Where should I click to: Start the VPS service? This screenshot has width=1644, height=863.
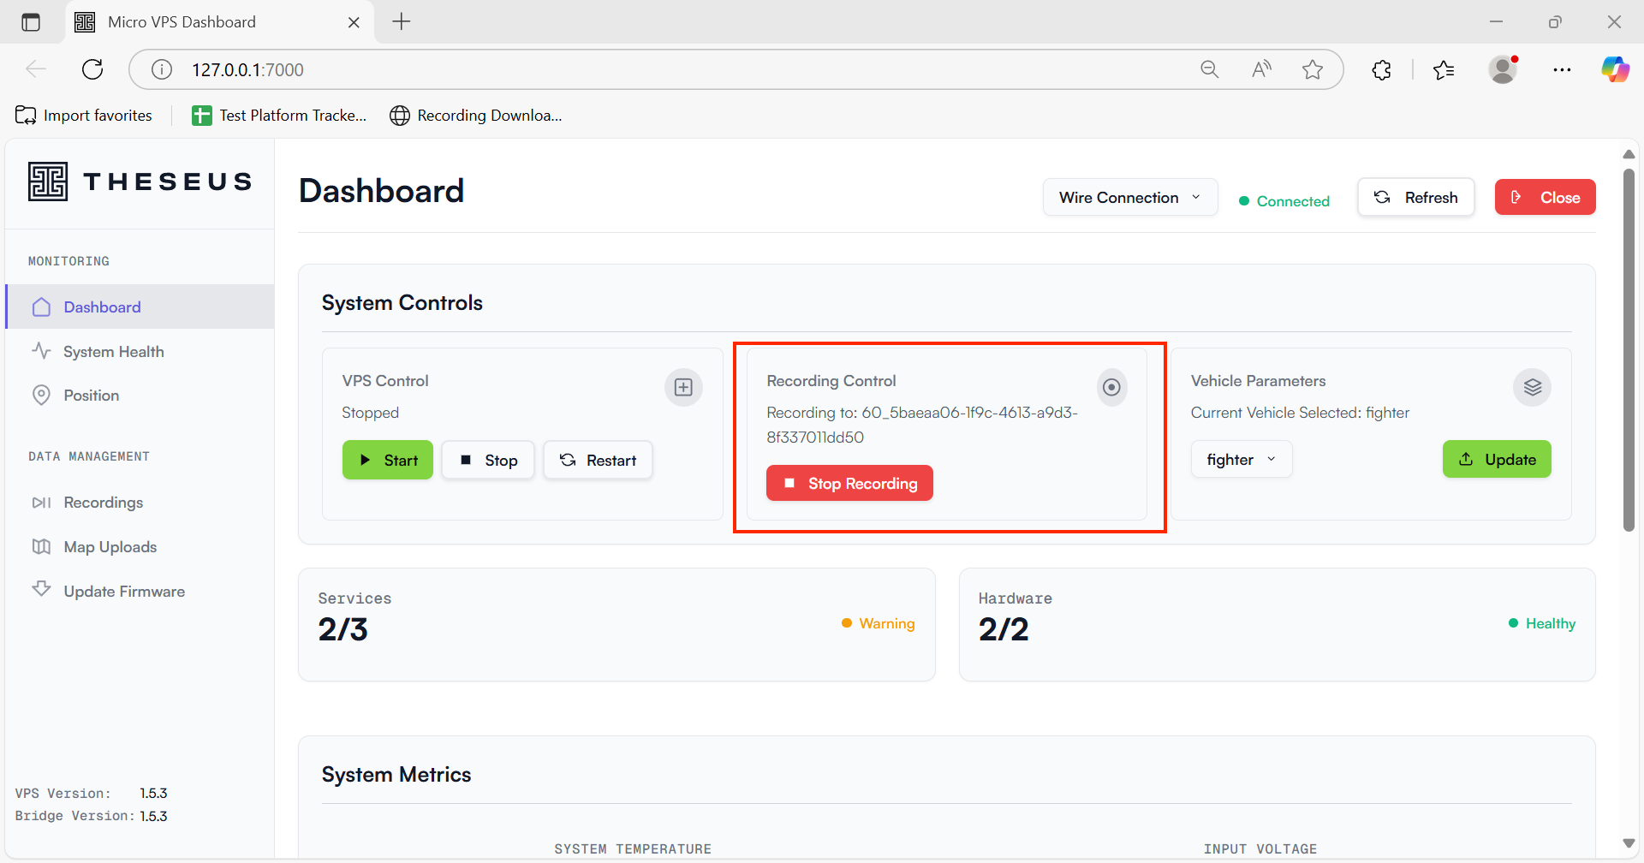388,461
